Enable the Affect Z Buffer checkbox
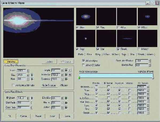Screen dimensions: 160x122 [x=83, y=65]
